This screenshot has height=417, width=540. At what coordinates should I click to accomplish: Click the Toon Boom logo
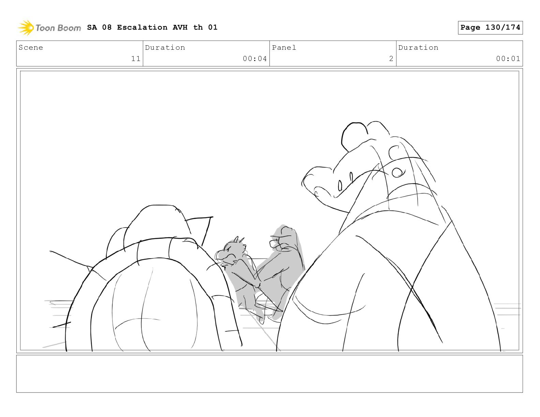click(49, 28)
